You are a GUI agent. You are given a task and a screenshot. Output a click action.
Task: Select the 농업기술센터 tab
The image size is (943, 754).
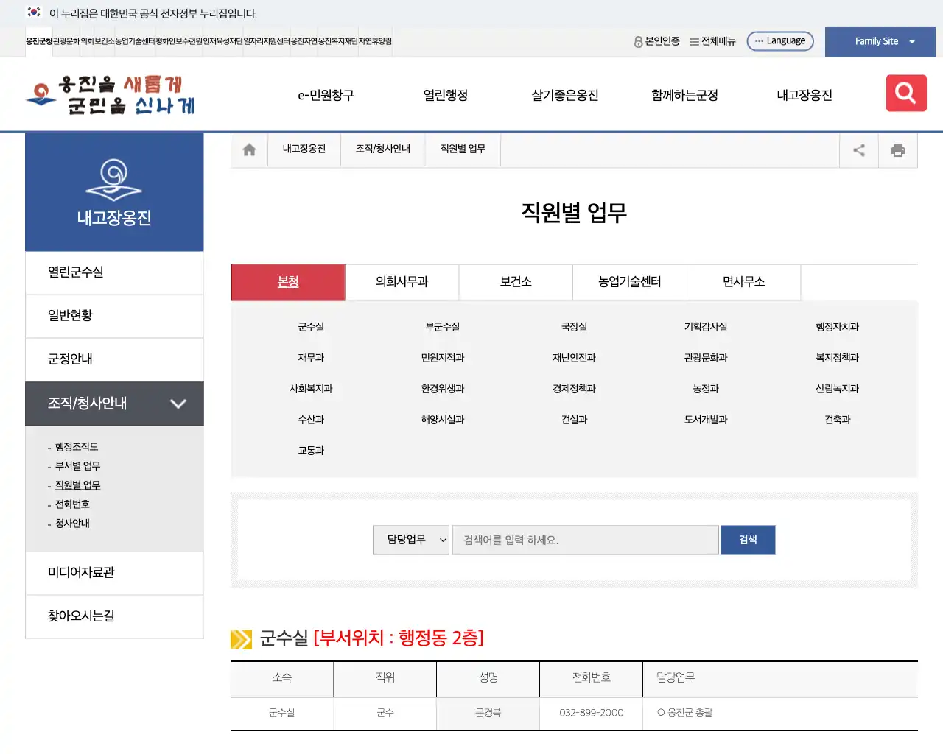point(629,282)
